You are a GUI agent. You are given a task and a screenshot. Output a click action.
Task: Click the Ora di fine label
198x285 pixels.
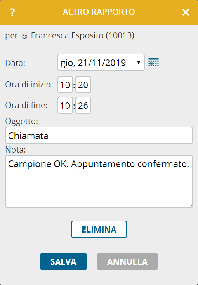click(x=26, y=105)
